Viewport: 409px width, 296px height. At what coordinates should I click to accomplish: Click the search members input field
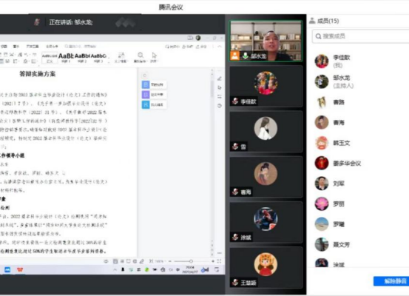point(361,36)
